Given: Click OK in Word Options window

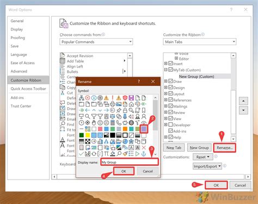Looking at the screenshot, I should click(x=216, y=185).
